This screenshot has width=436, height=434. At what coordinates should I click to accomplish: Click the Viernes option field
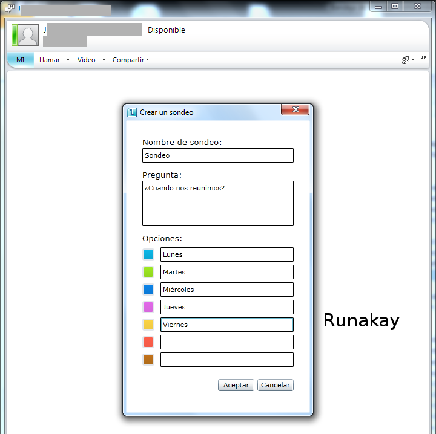227,325
